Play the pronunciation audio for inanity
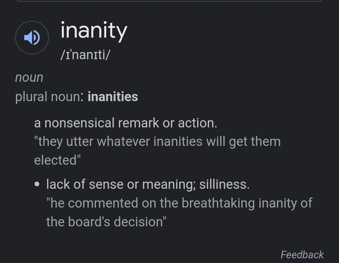This screenshot has width=339, height=263. (x=32, y=38)
